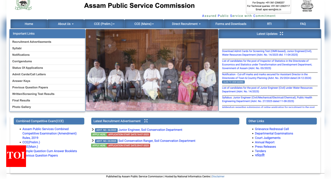The image size is (331, 179).
Task: Select Notifications in Important Links
Action: pyautogui.click(x=21, y=55)
